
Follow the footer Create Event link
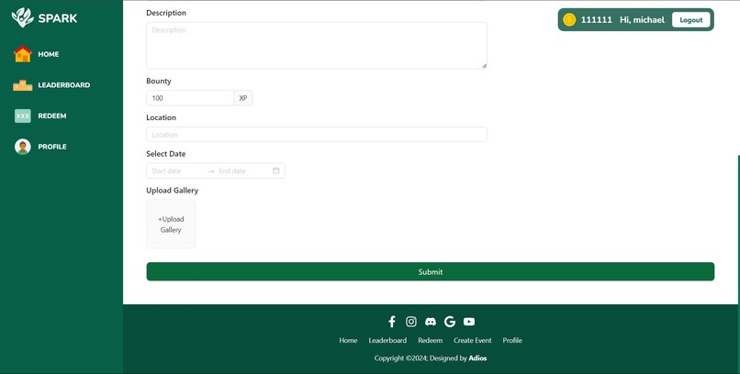click(473, 341)
